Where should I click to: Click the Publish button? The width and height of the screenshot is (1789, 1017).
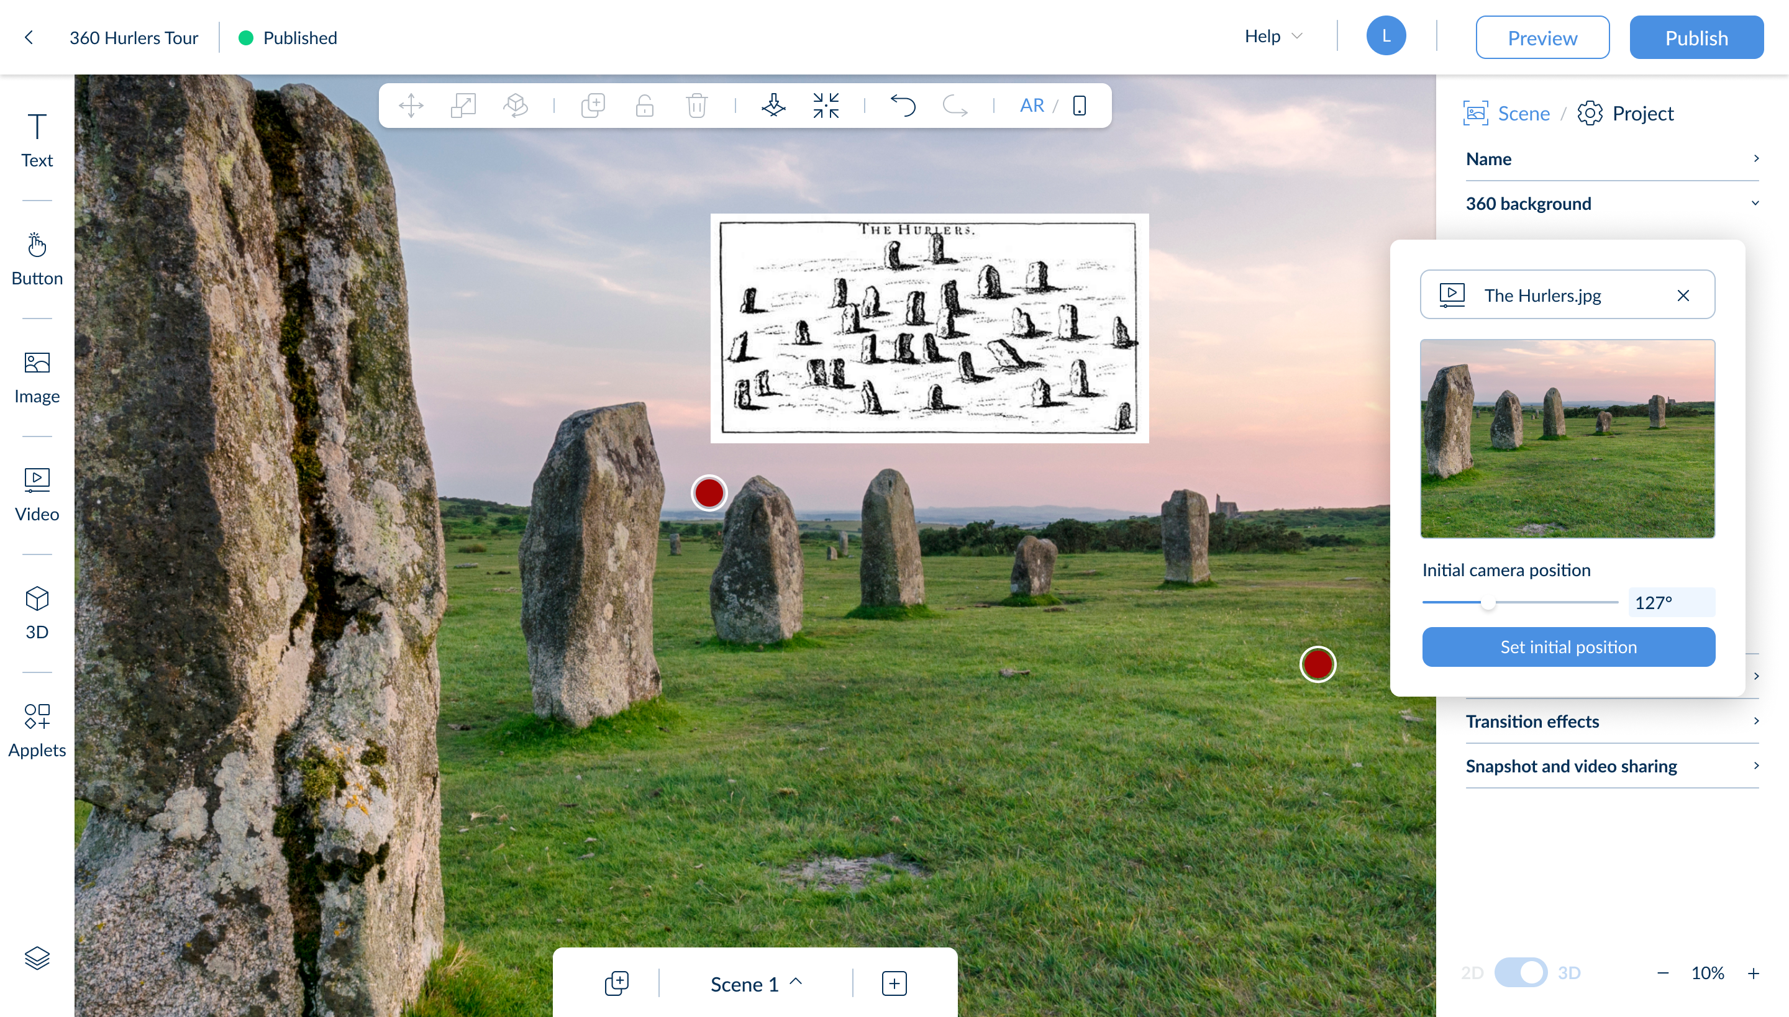pyautogui.click(x=1696, y=37)
